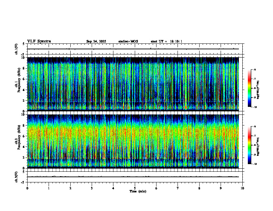
Task: Click the time axis tick label "4"
Action: point(113,188)
